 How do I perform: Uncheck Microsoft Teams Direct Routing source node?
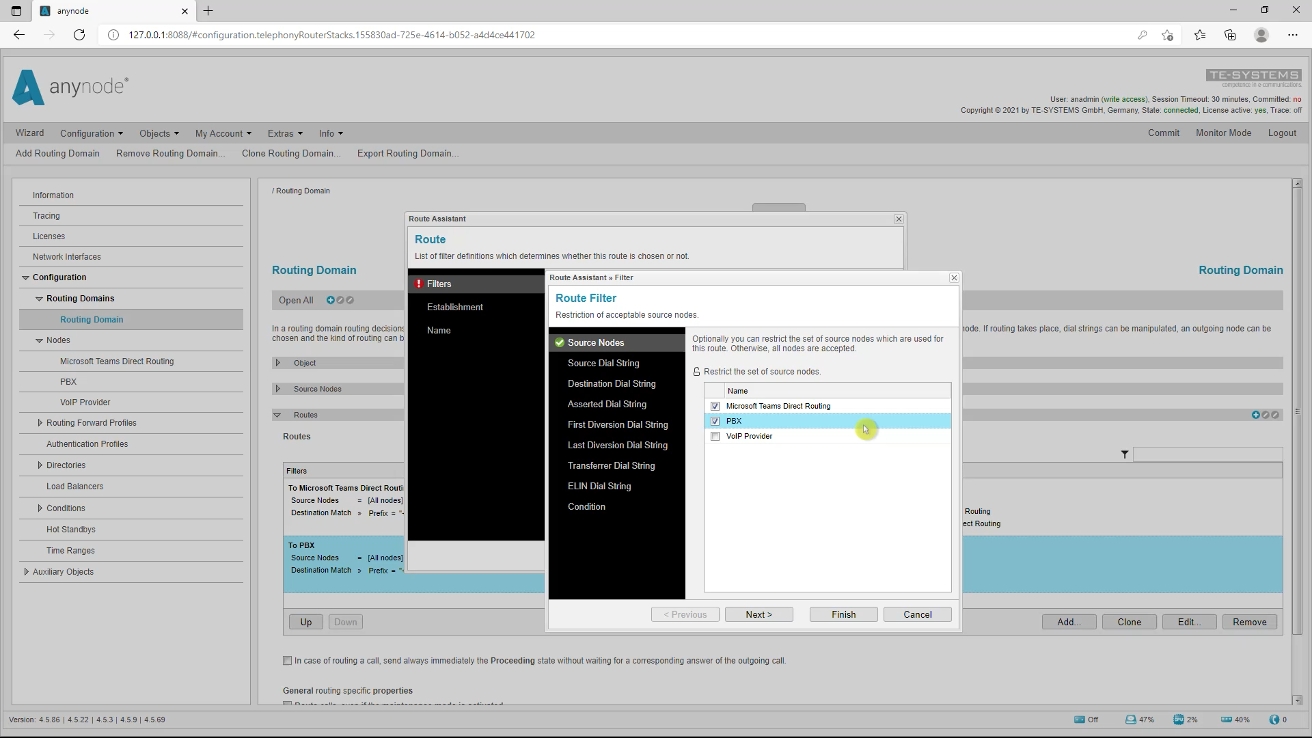coord(715,406)
